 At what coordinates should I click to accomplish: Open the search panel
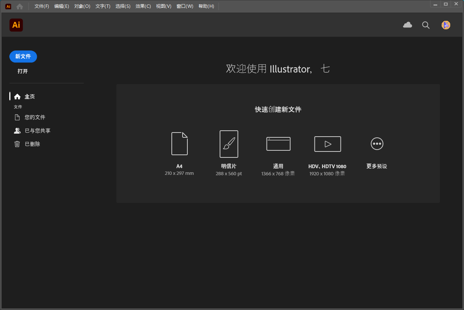[x=426, y=25]
